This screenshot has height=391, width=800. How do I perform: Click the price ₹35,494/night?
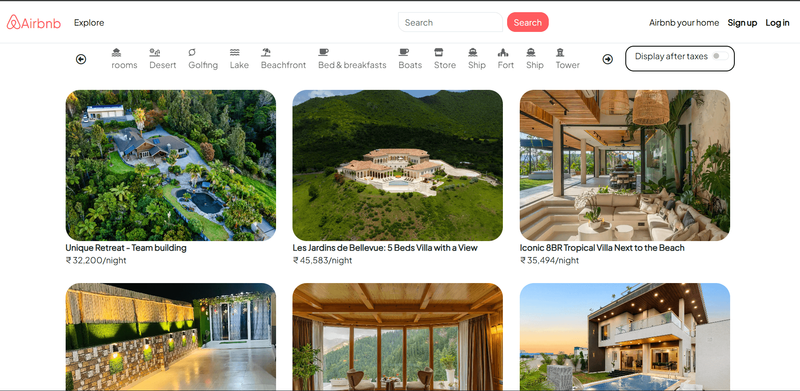(550, 260)
